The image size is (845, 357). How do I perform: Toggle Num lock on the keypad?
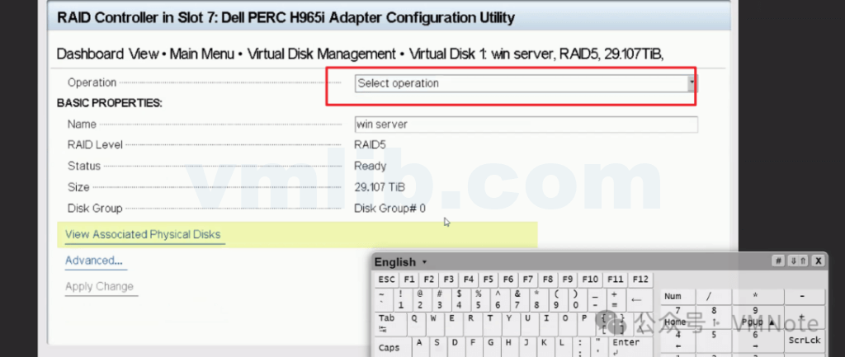pos(673,296)
